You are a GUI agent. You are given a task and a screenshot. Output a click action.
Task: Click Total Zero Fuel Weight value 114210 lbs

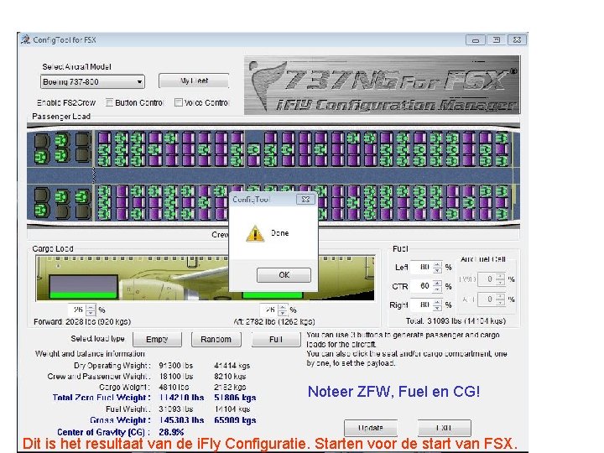click(181, 398)
